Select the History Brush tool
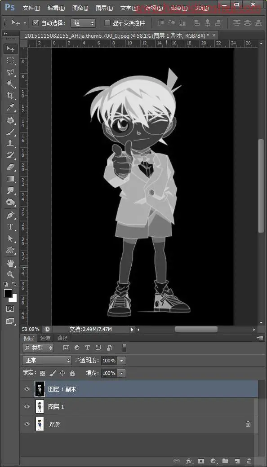Screen dimensions: 267x467 (10, 155)
